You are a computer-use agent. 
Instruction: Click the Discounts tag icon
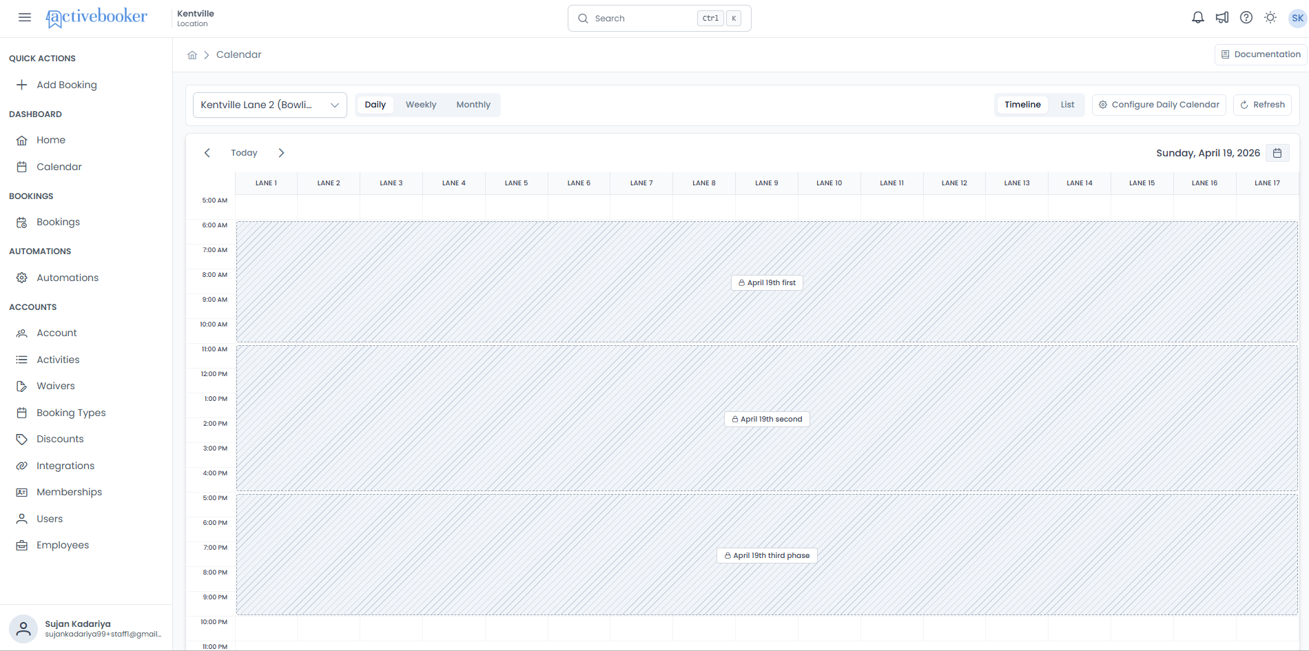(x=22, y=439)
